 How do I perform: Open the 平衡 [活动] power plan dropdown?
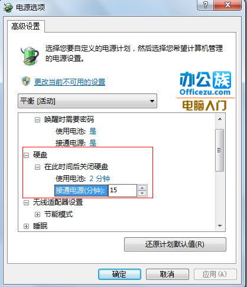point(87,101)
